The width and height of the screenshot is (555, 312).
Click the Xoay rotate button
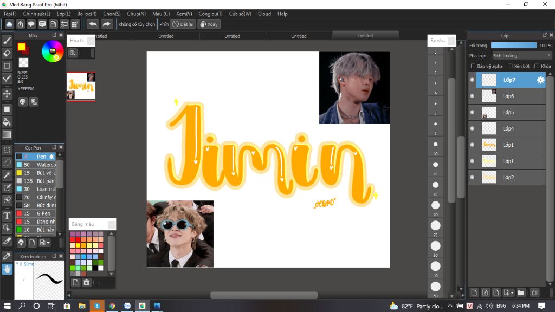(x=209, y=24)
